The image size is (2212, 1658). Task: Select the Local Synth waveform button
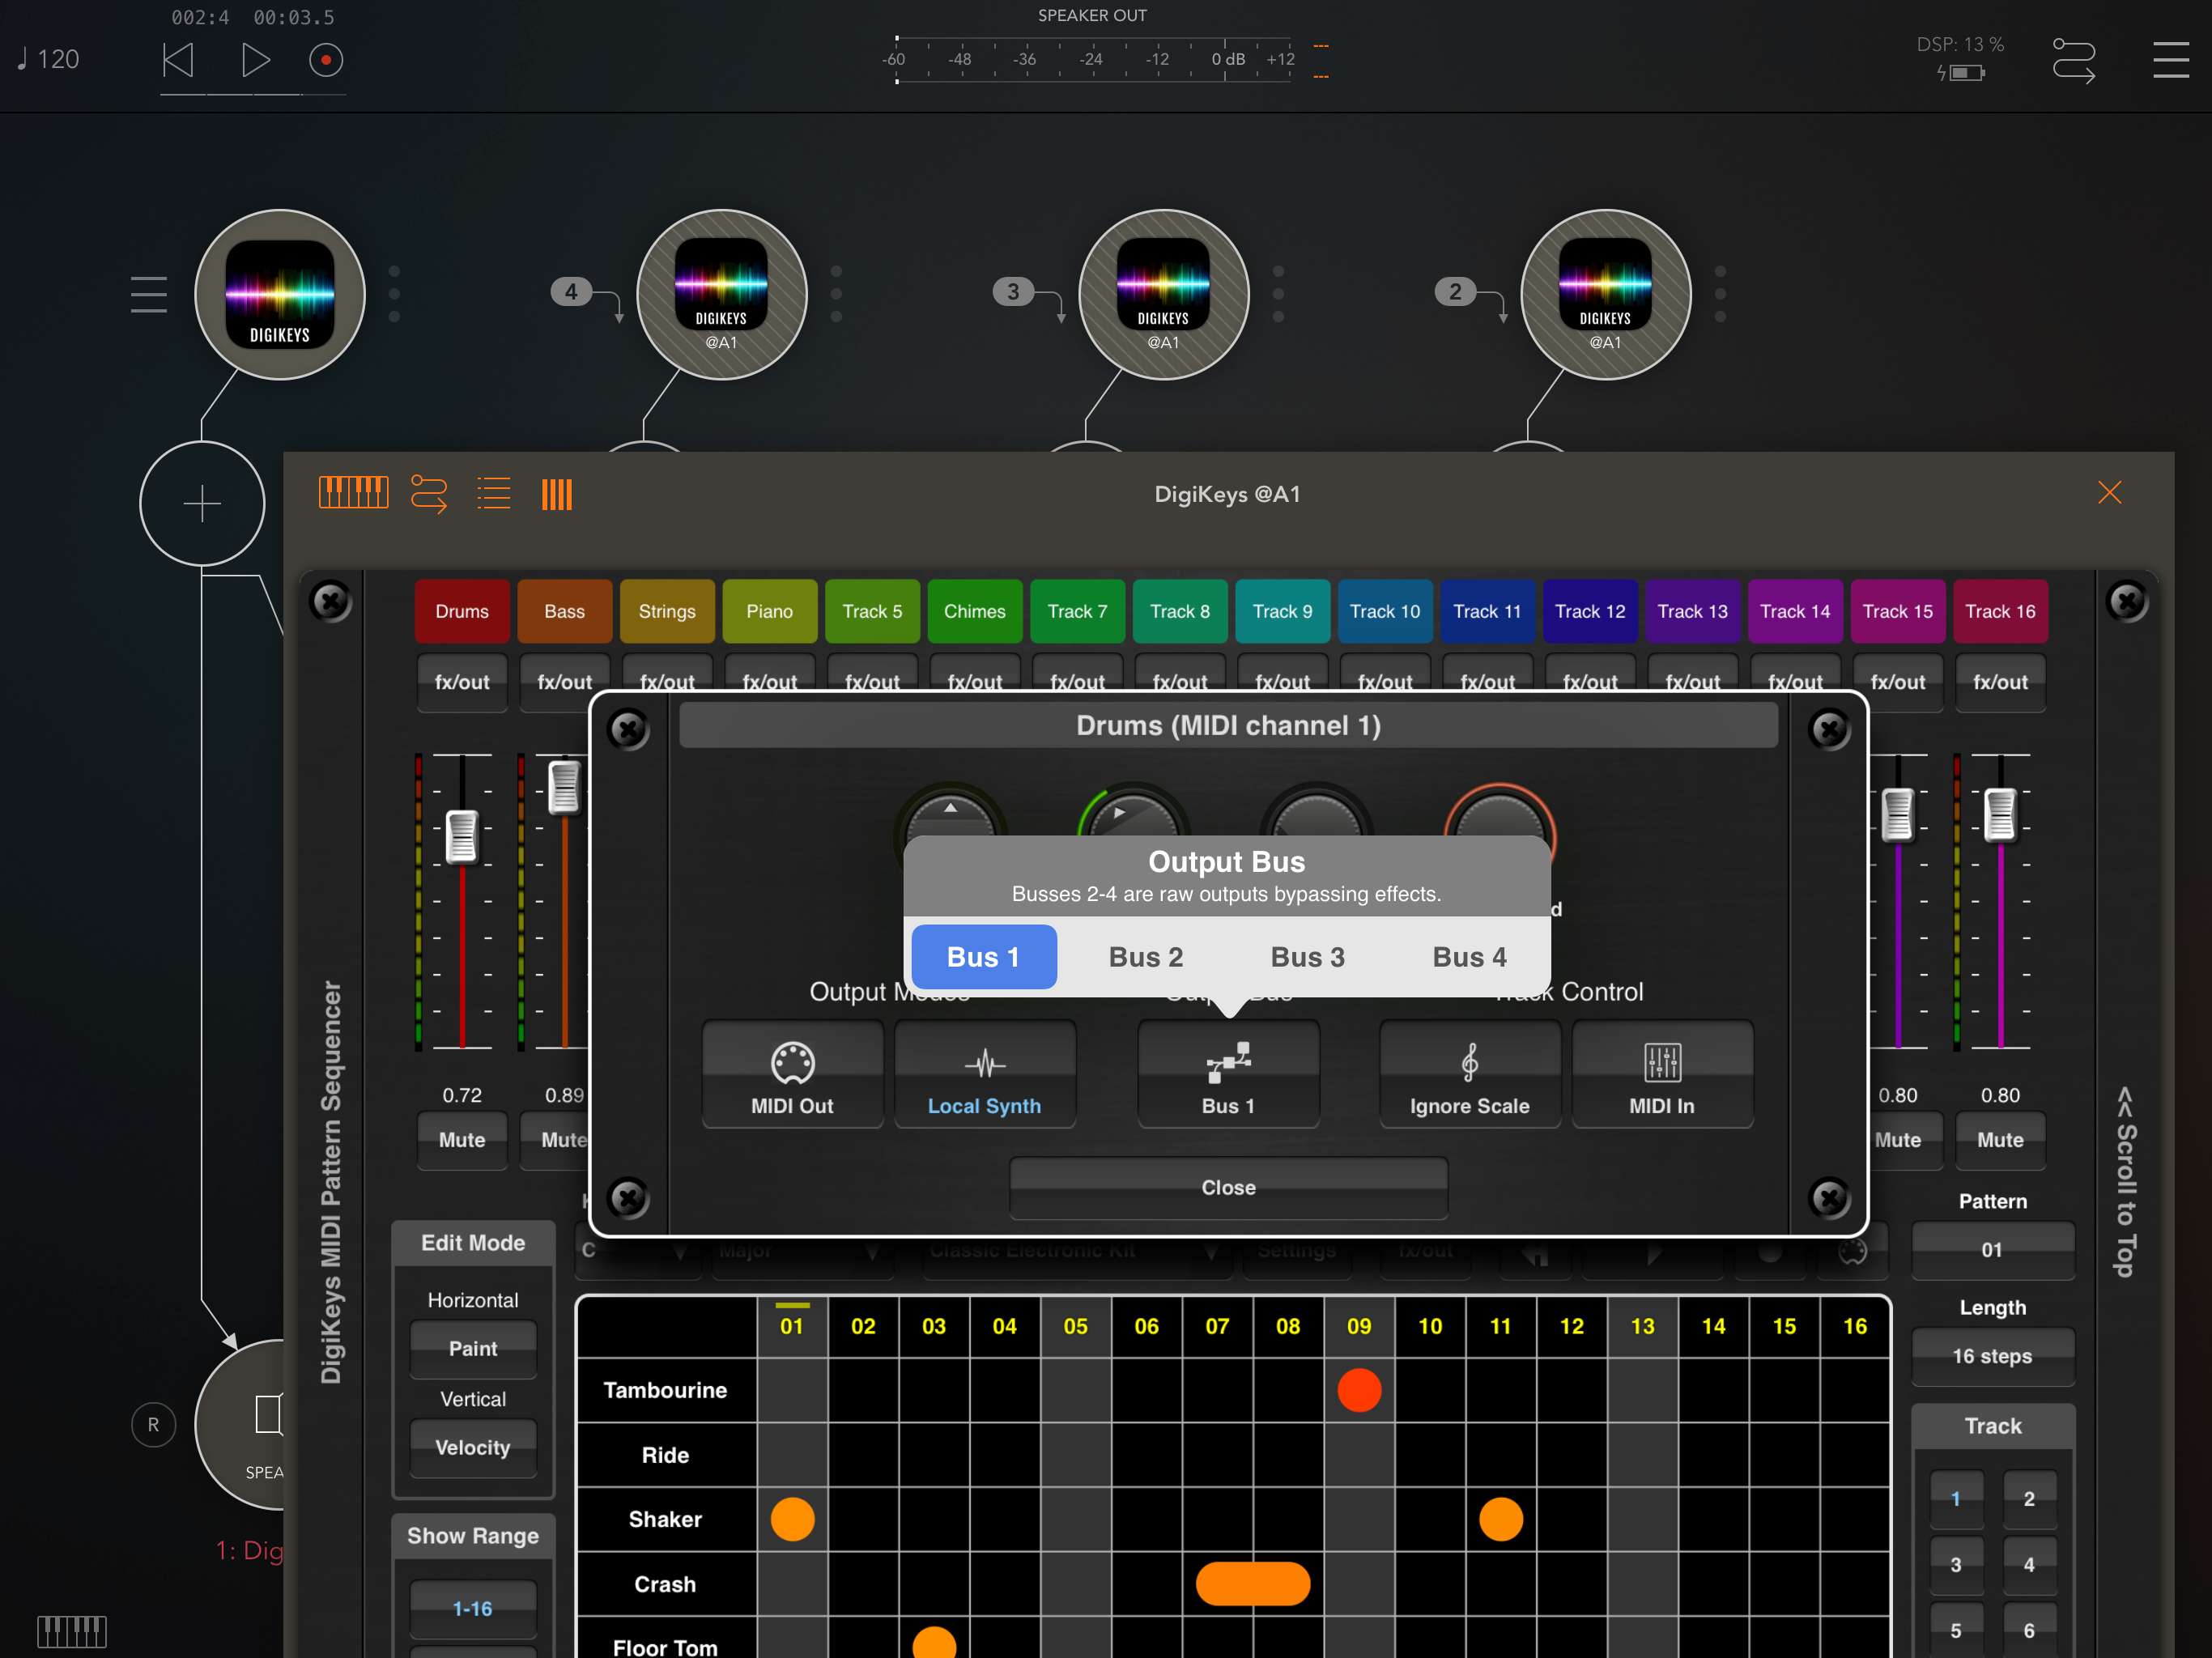[x=984, y=1064]
